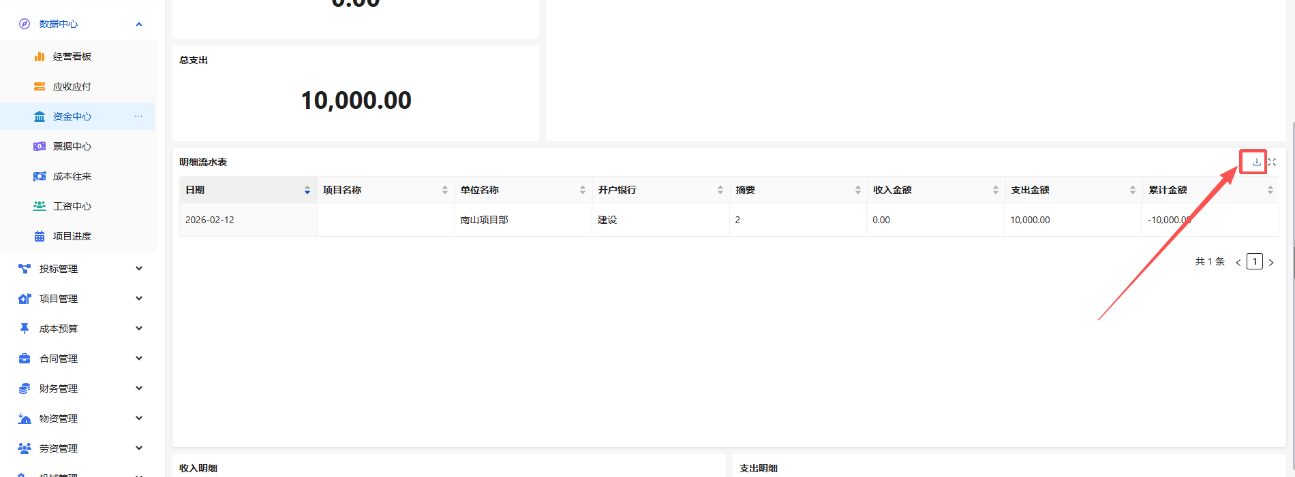Click the 数据中心 compass icon
This screenshot has height=477, width=1295.
[x=25, y=24]
